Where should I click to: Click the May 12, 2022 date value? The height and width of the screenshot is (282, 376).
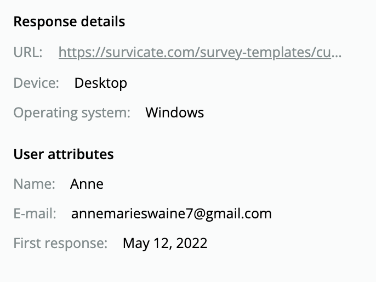(x=165, y=243)
